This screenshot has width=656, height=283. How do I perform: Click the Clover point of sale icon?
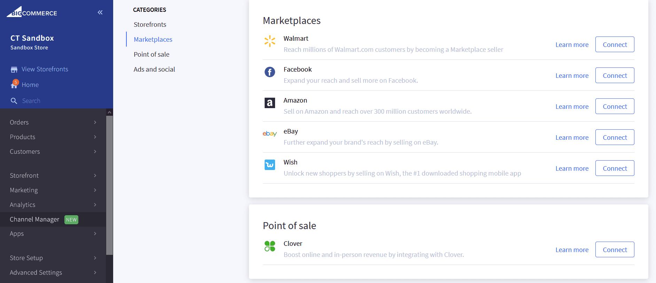coord(270,246)
